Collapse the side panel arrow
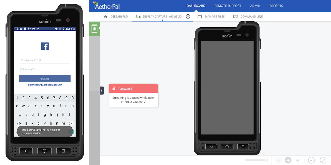Viewport: 331px width, 165px height. [x=102, y=90]
